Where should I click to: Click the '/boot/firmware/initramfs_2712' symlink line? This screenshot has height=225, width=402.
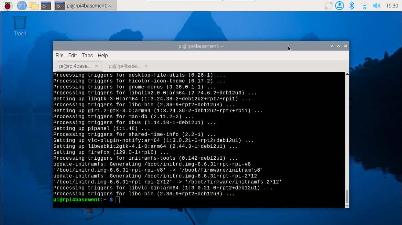point(168,182)
